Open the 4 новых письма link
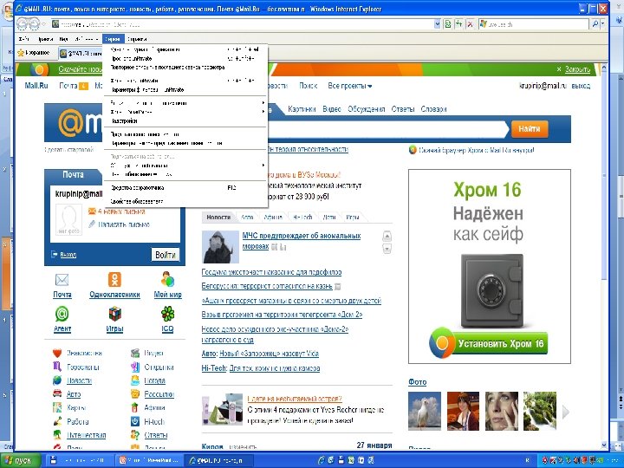 (121, 211)
